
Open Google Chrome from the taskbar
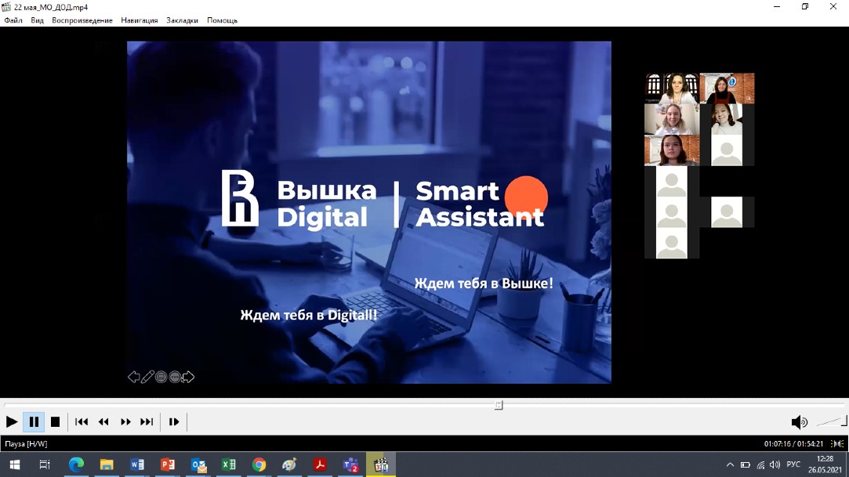(x=259, y=464)
